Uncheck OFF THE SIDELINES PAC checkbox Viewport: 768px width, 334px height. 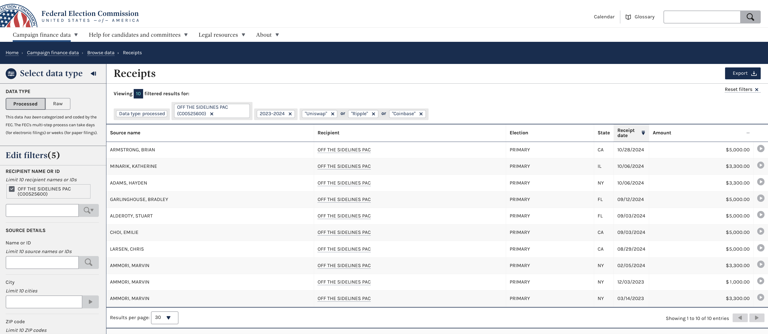tap(12, 189)
